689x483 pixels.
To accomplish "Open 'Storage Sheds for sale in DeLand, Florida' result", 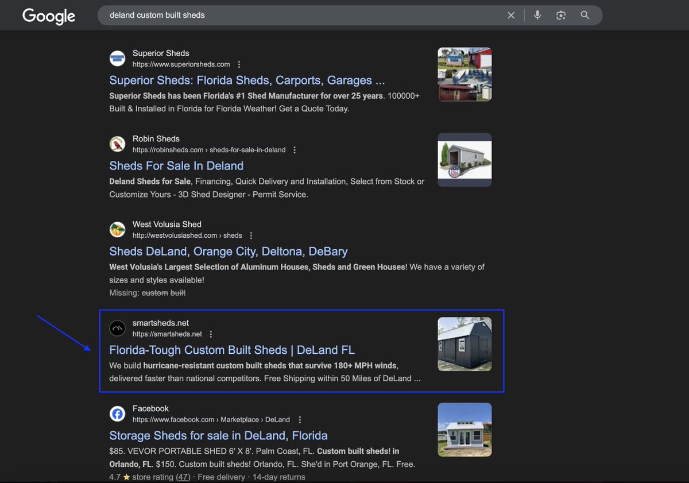I will [x=218, y=435].
